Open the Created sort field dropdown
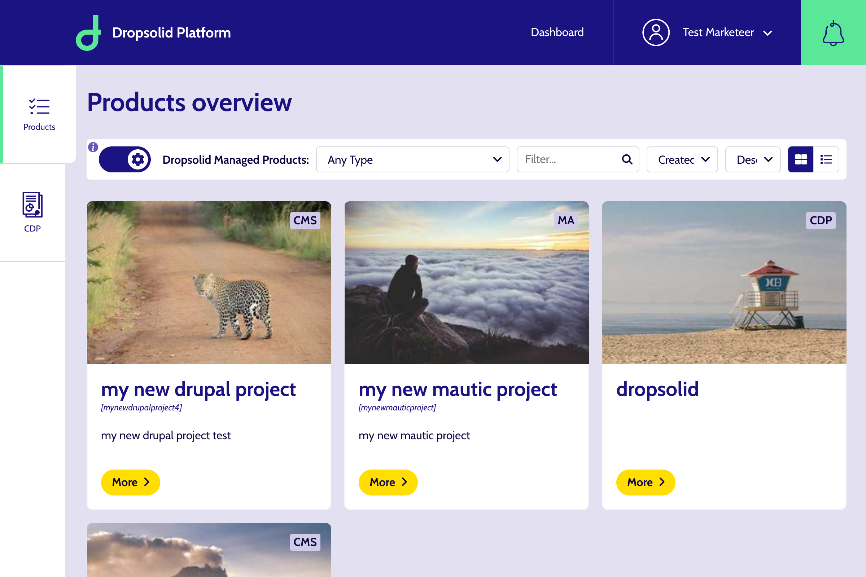866x577 pixels. [682, 159]
